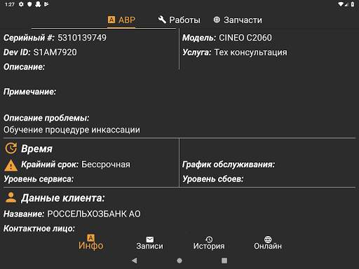Click the client name РОССЕЛЬХОЗБАНК АО
359x269 pixels.
94,214
